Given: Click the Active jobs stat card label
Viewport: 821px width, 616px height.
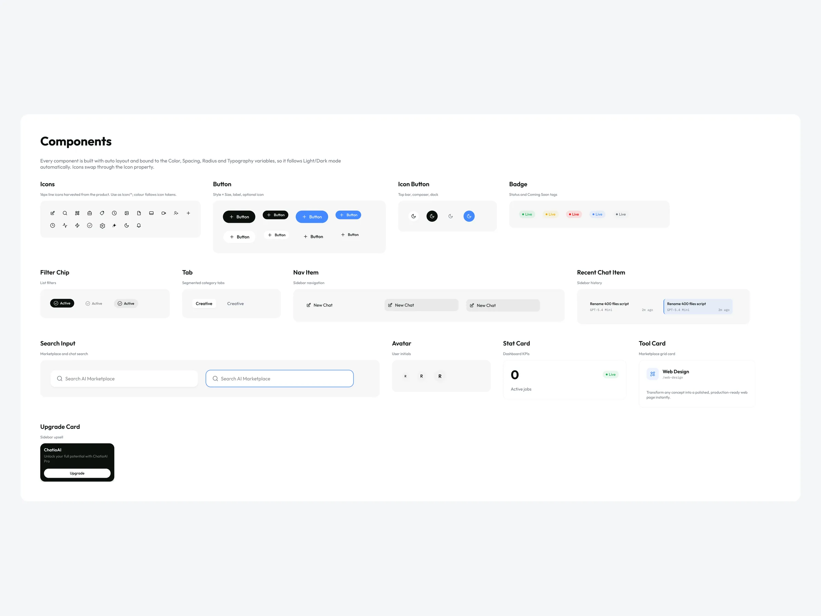Looking at the screenshot, I should [521, 389].
